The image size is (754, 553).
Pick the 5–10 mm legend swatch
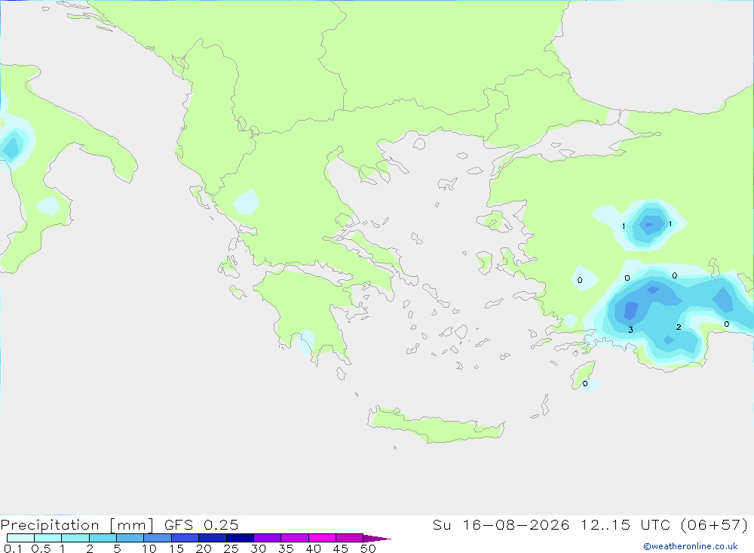130,538
